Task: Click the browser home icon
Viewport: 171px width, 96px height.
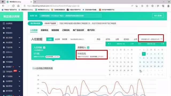Action: 18,6
